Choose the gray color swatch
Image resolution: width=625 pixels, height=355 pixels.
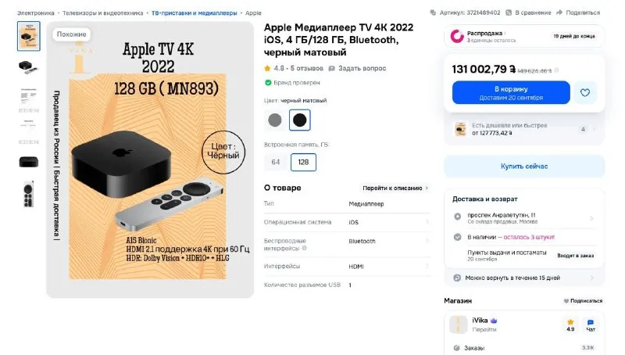[x=275, y=120]
